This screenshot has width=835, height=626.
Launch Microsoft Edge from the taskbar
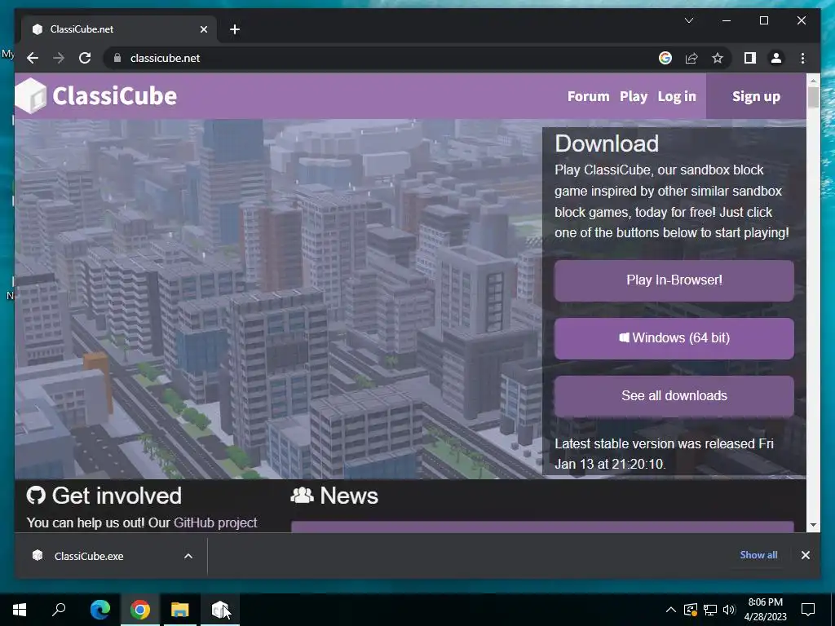point(100,610)
